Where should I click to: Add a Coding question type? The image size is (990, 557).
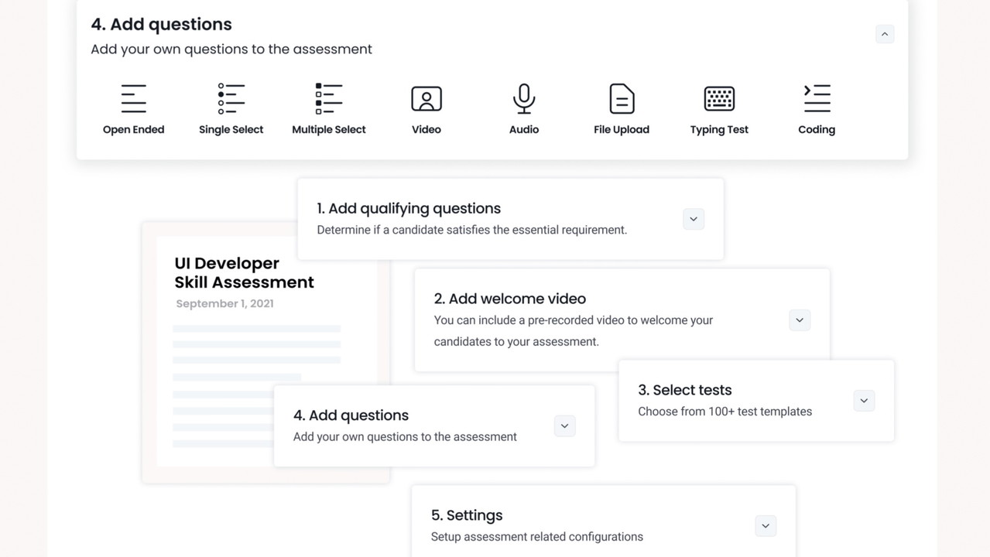pos(816,99)
